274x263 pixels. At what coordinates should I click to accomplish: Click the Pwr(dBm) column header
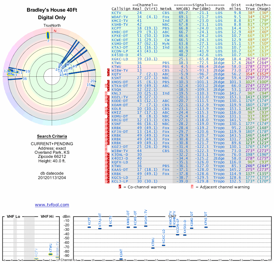pyautogui.click(x=201, y=9)
